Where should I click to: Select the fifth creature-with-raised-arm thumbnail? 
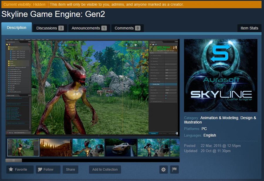(153, 147)
